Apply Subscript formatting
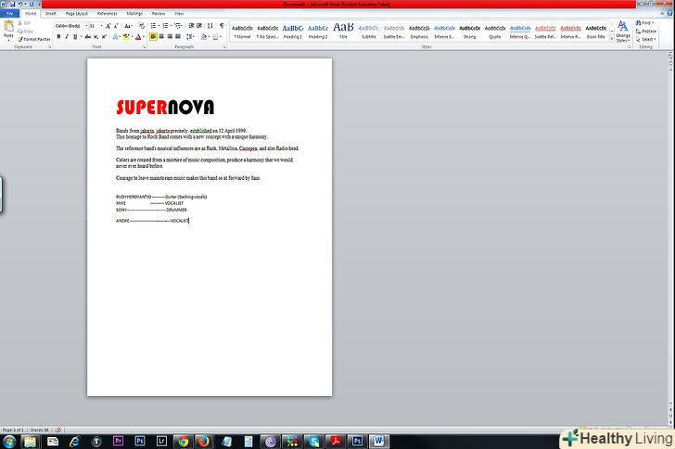The image size is (675, 449). coord(96,37)
